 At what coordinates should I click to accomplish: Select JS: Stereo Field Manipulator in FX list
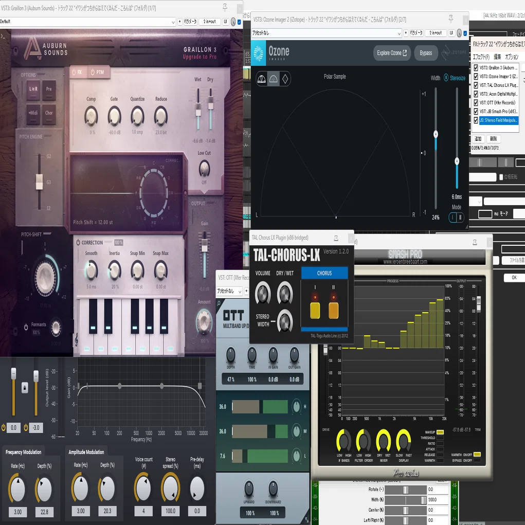(499, 120)
